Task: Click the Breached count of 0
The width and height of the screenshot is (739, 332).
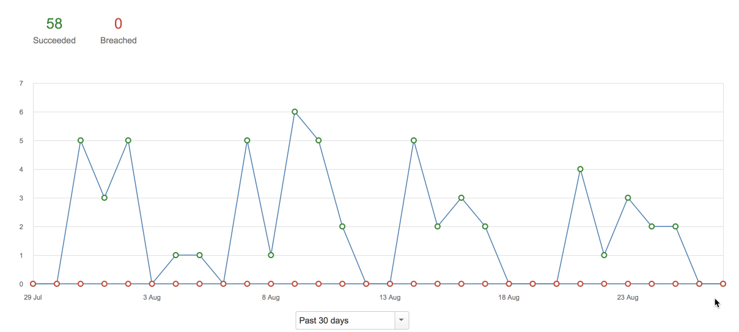Action: point(118,24)
